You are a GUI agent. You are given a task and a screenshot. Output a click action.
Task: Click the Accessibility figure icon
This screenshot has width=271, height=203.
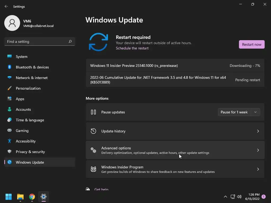(10, 141)
